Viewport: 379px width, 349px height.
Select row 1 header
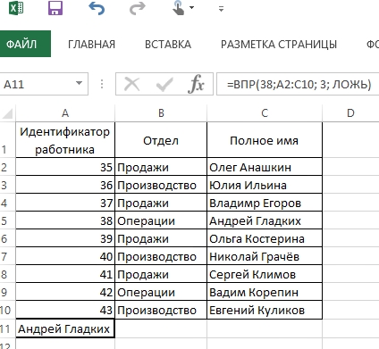point(7,139)
